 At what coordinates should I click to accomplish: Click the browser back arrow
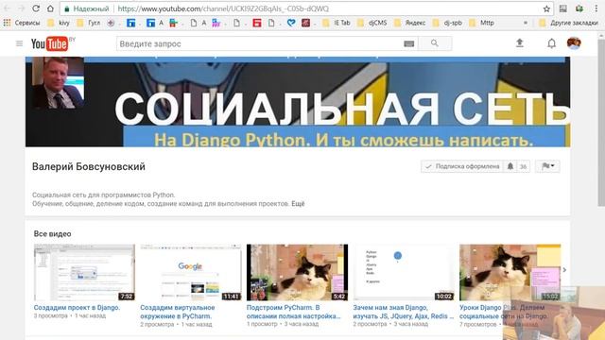[x=8, y=8]
